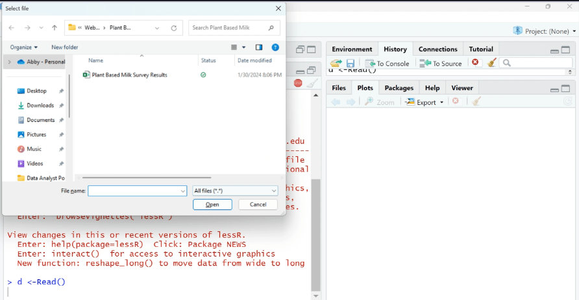Toggle the preview pane icon in file dialog
Viewport: 579px width, 300px height.
pos(259,47)
